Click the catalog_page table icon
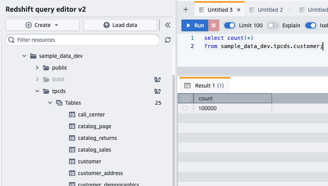The image size is (328, 186). (x=72, y=126)
